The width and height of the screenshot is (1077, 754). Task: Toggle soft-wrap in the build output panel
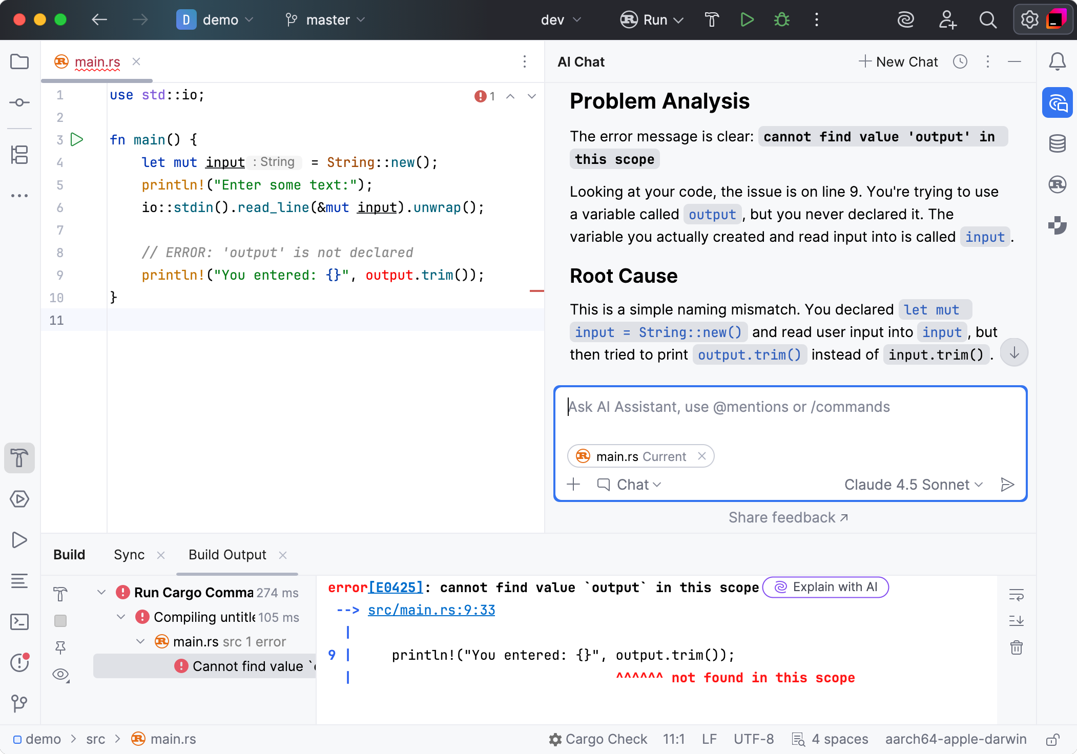(x=1017, y=594)
